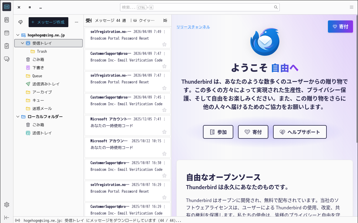
Task: Open the 2025/10/07 16:30 Email Verification Code message
Action: pos(128,169)
